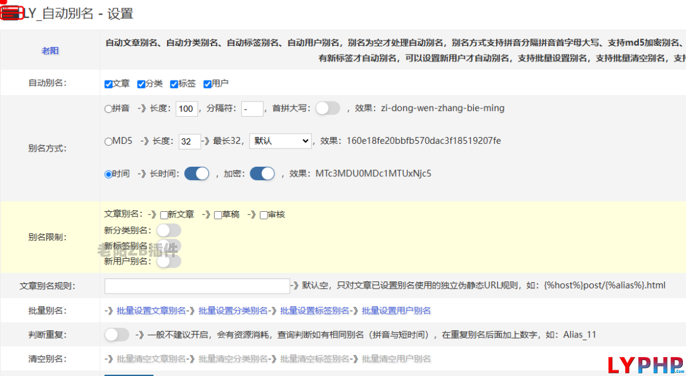
Task: Disable the 加密 toggle switch
Action: (262, 174)
